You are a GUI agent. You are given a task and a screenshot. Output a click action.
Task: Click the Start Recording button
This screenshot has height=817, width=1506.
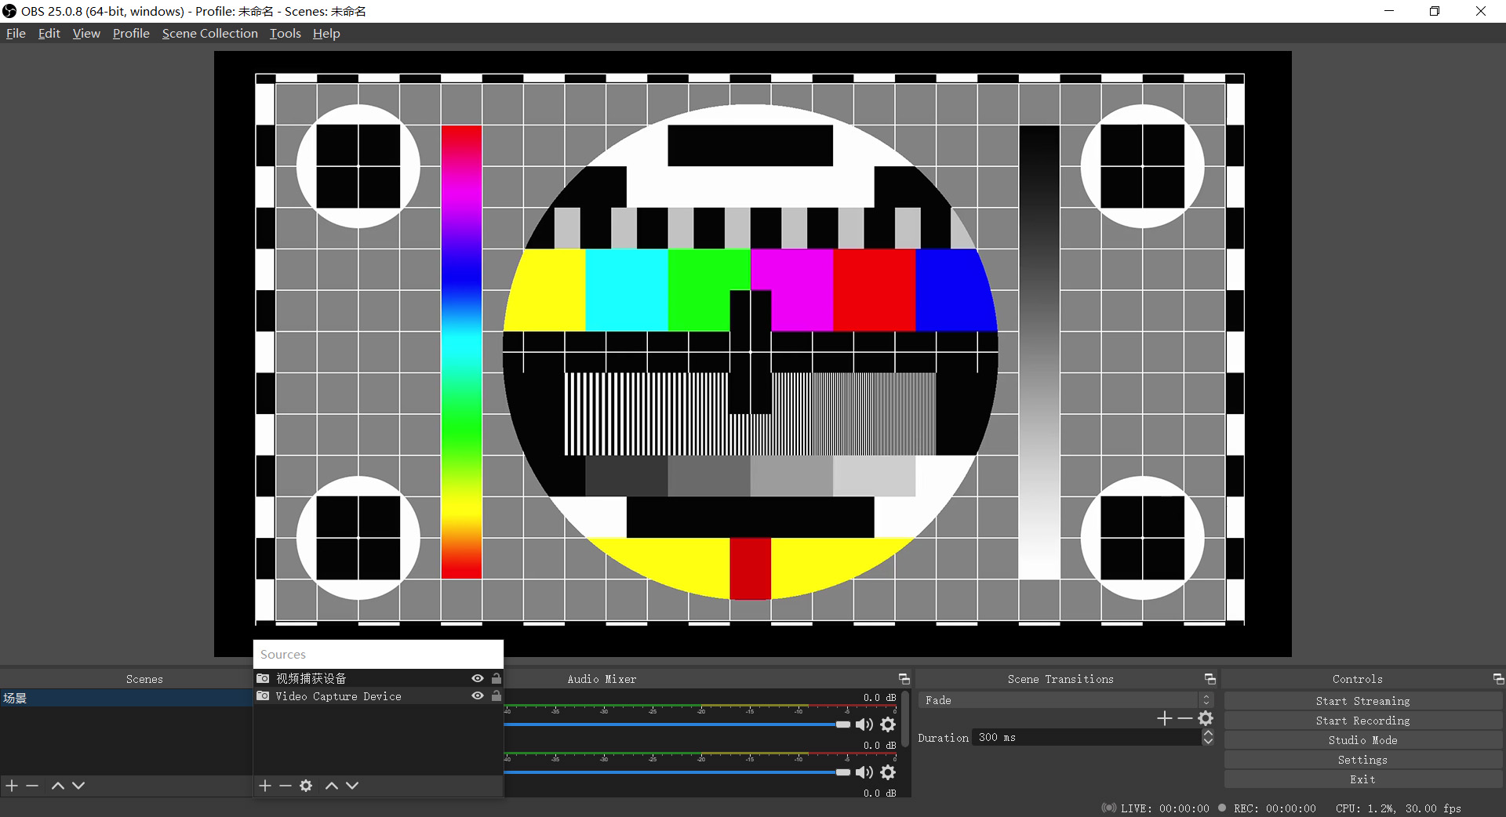(x=1362, y=721)
